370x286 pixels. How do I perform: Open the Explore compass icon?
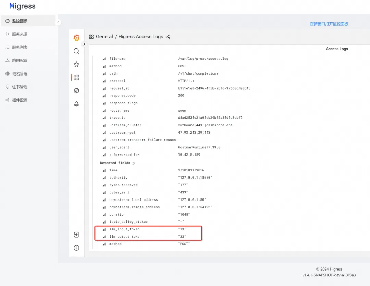pos(76,91)
